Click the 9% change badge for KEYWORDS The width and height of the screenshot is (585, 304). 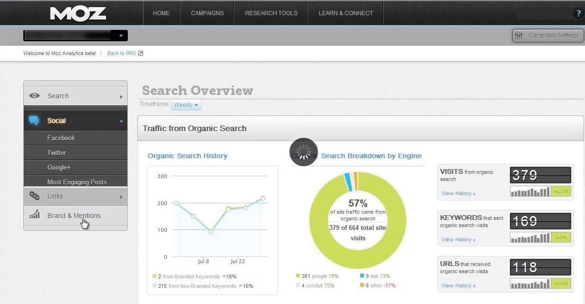[561, 238]
